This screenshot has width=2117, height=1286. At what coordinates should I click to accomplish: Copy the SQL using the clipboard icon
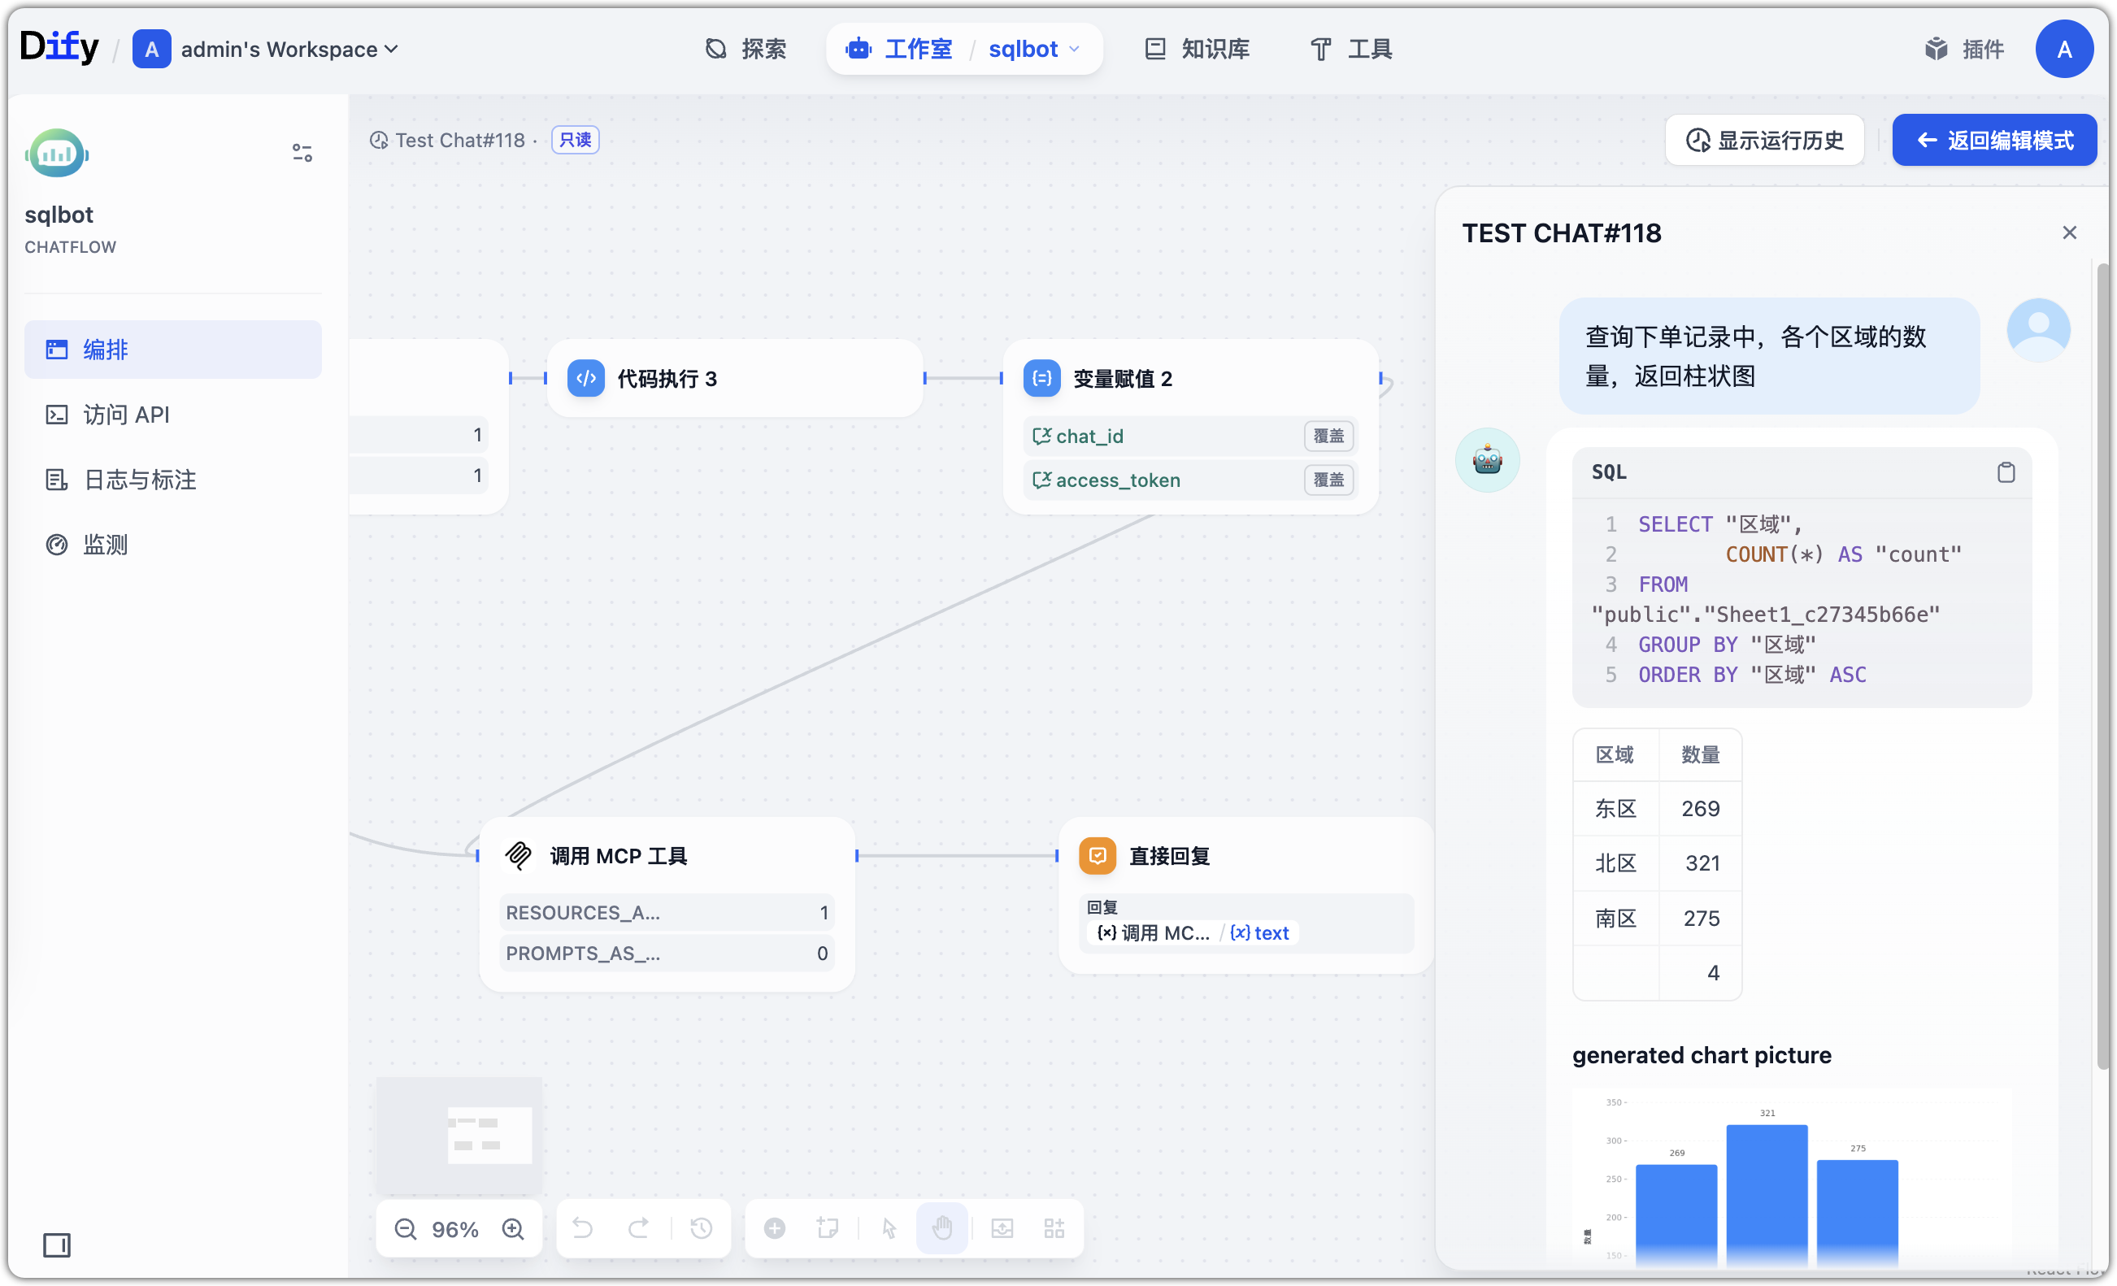[2008, 471]
